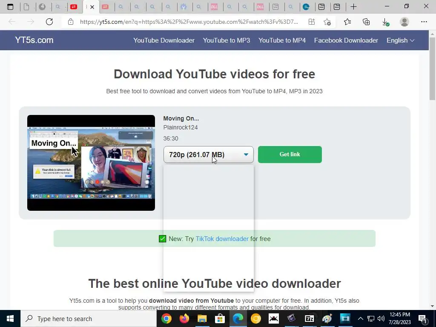The height and width of the screenshot is (327, 436).
Task: Click the site lock icon in address bar
Action: pyautogui.click(x=71, y=22)
